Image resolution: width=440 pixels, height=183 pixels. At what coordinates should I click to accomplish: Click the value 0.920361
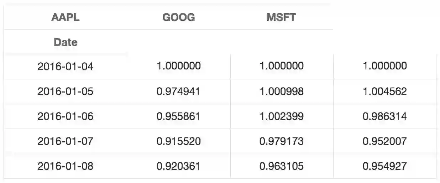[178, 166]
